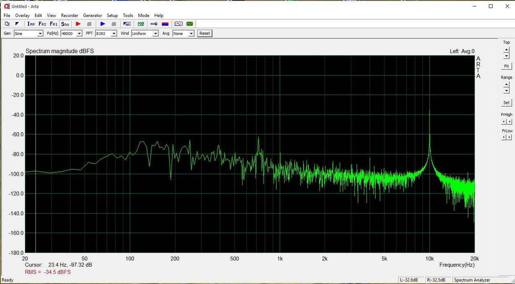Click the Cursor 23.4 Hz readout text
The width and height of the screenshot is (515, 284).
pyautogui.click(x=58, y=265)
